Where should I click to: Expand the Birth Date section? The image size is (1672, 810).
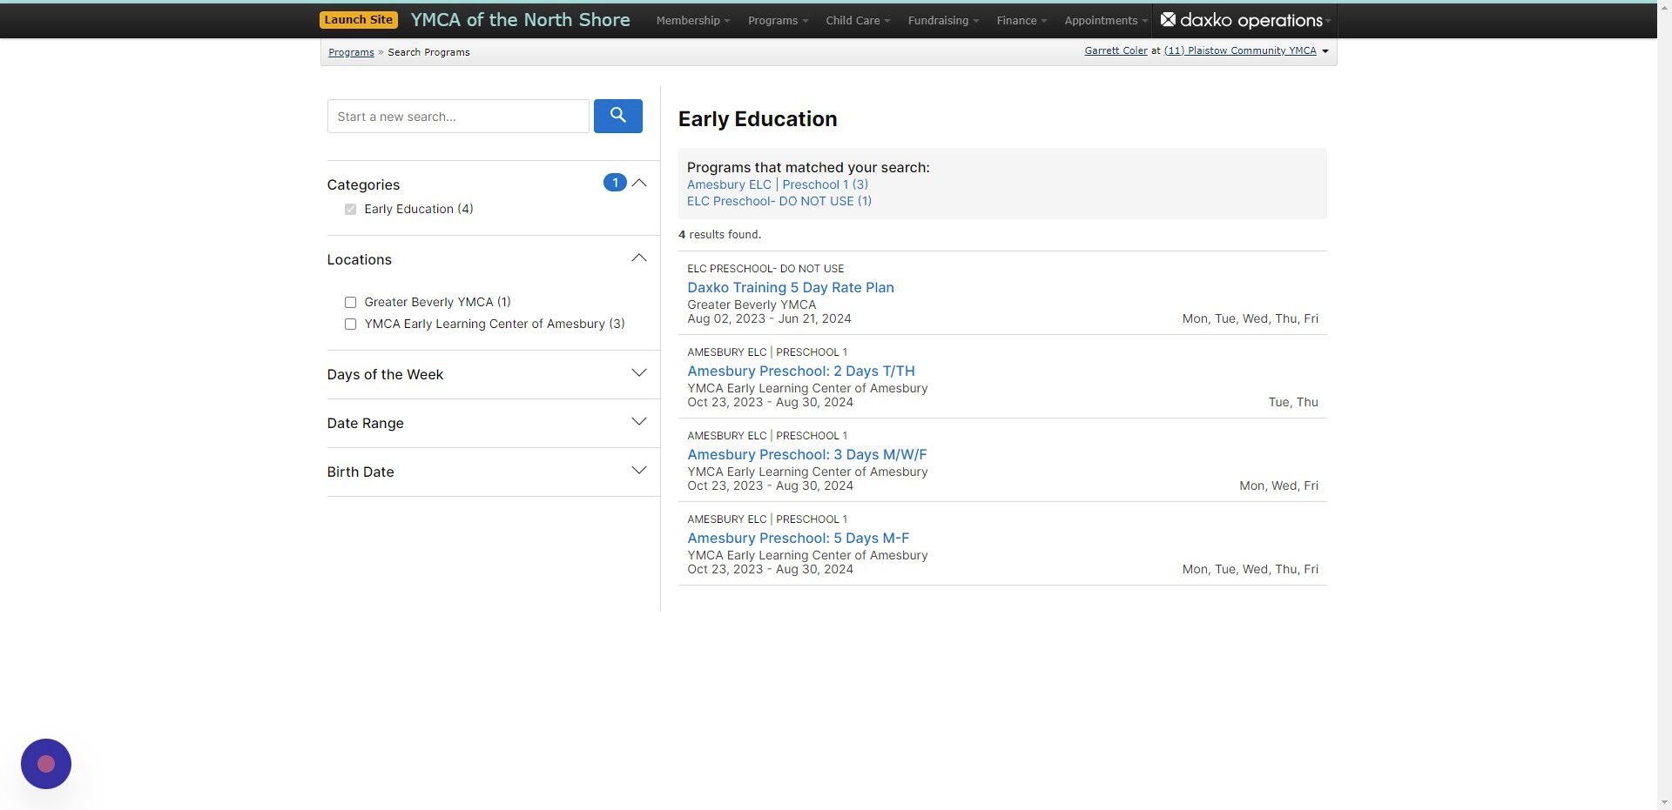pyautogui.click(x=638, y=470)
